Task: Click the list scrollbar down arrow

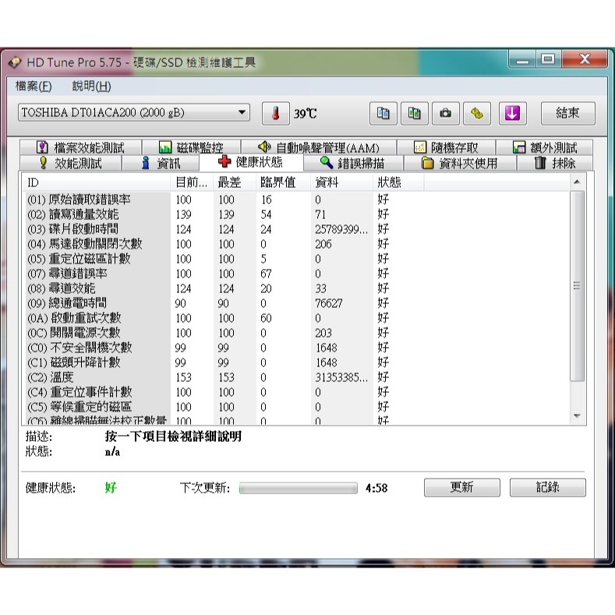Action: (577, 415)
